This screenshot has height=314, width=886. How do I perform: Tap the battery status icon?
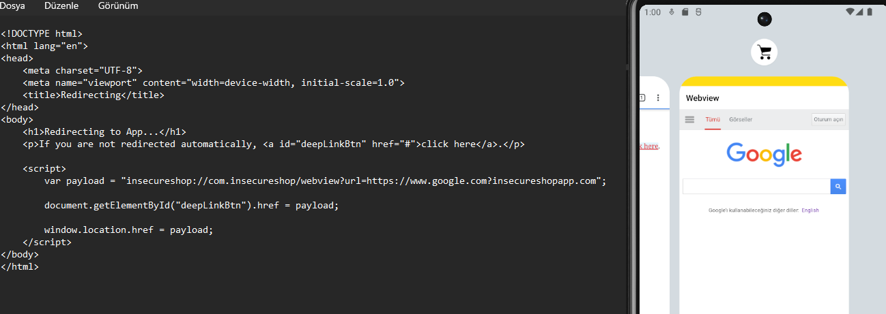869,12
